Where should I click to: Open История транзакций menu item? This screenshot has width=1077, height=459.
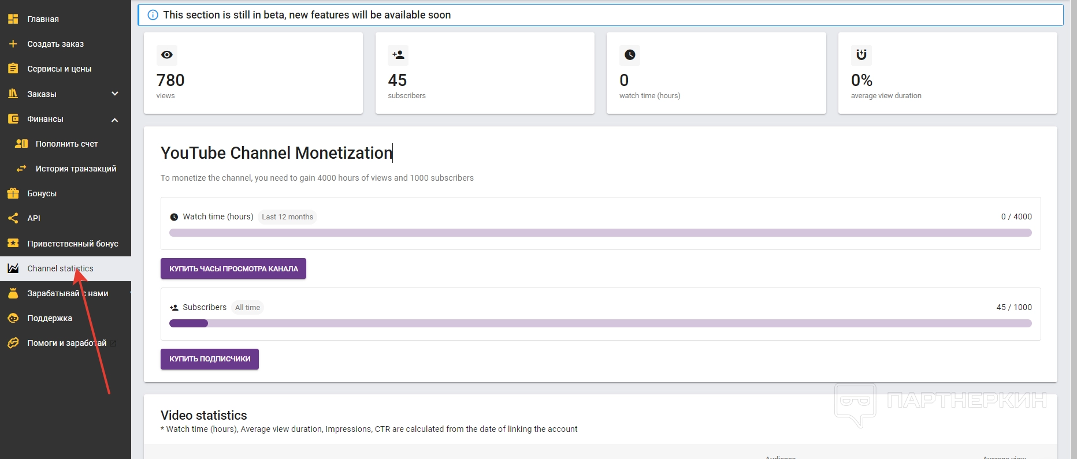click(x=76, y=169)
